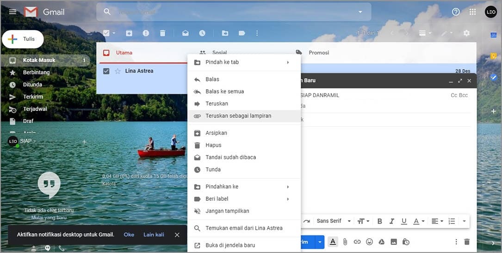Screen dimensions: 502x253
Task: Insert an emoji in the compose window
Action: click(x=369, y=241)
